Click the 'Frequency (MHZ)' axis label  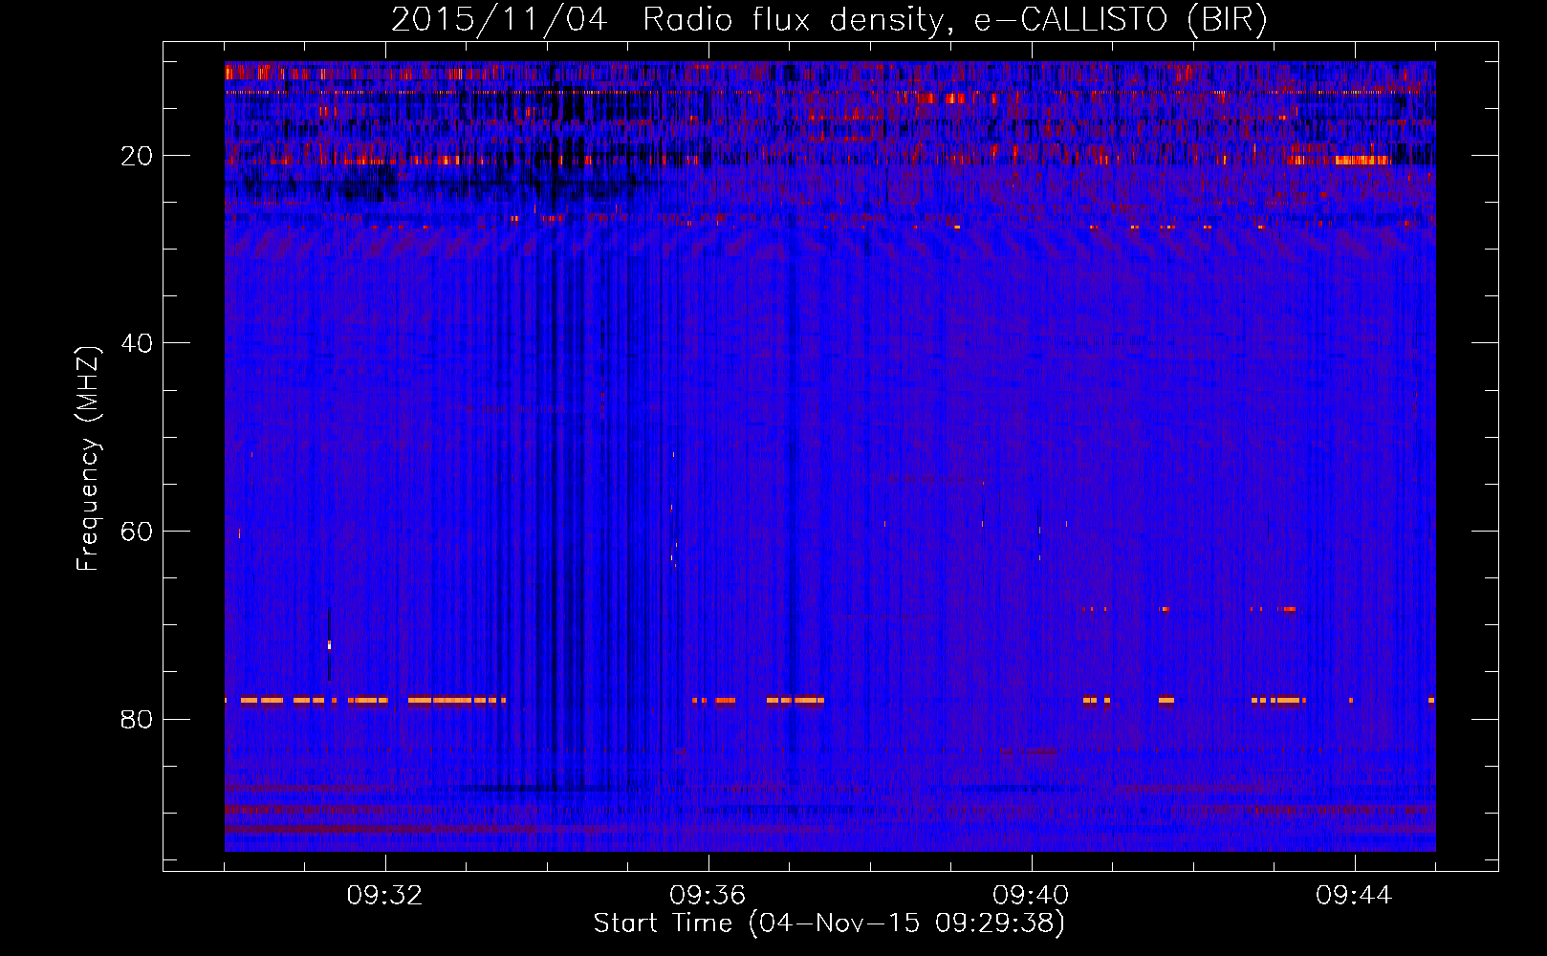(x=88, y=459)
